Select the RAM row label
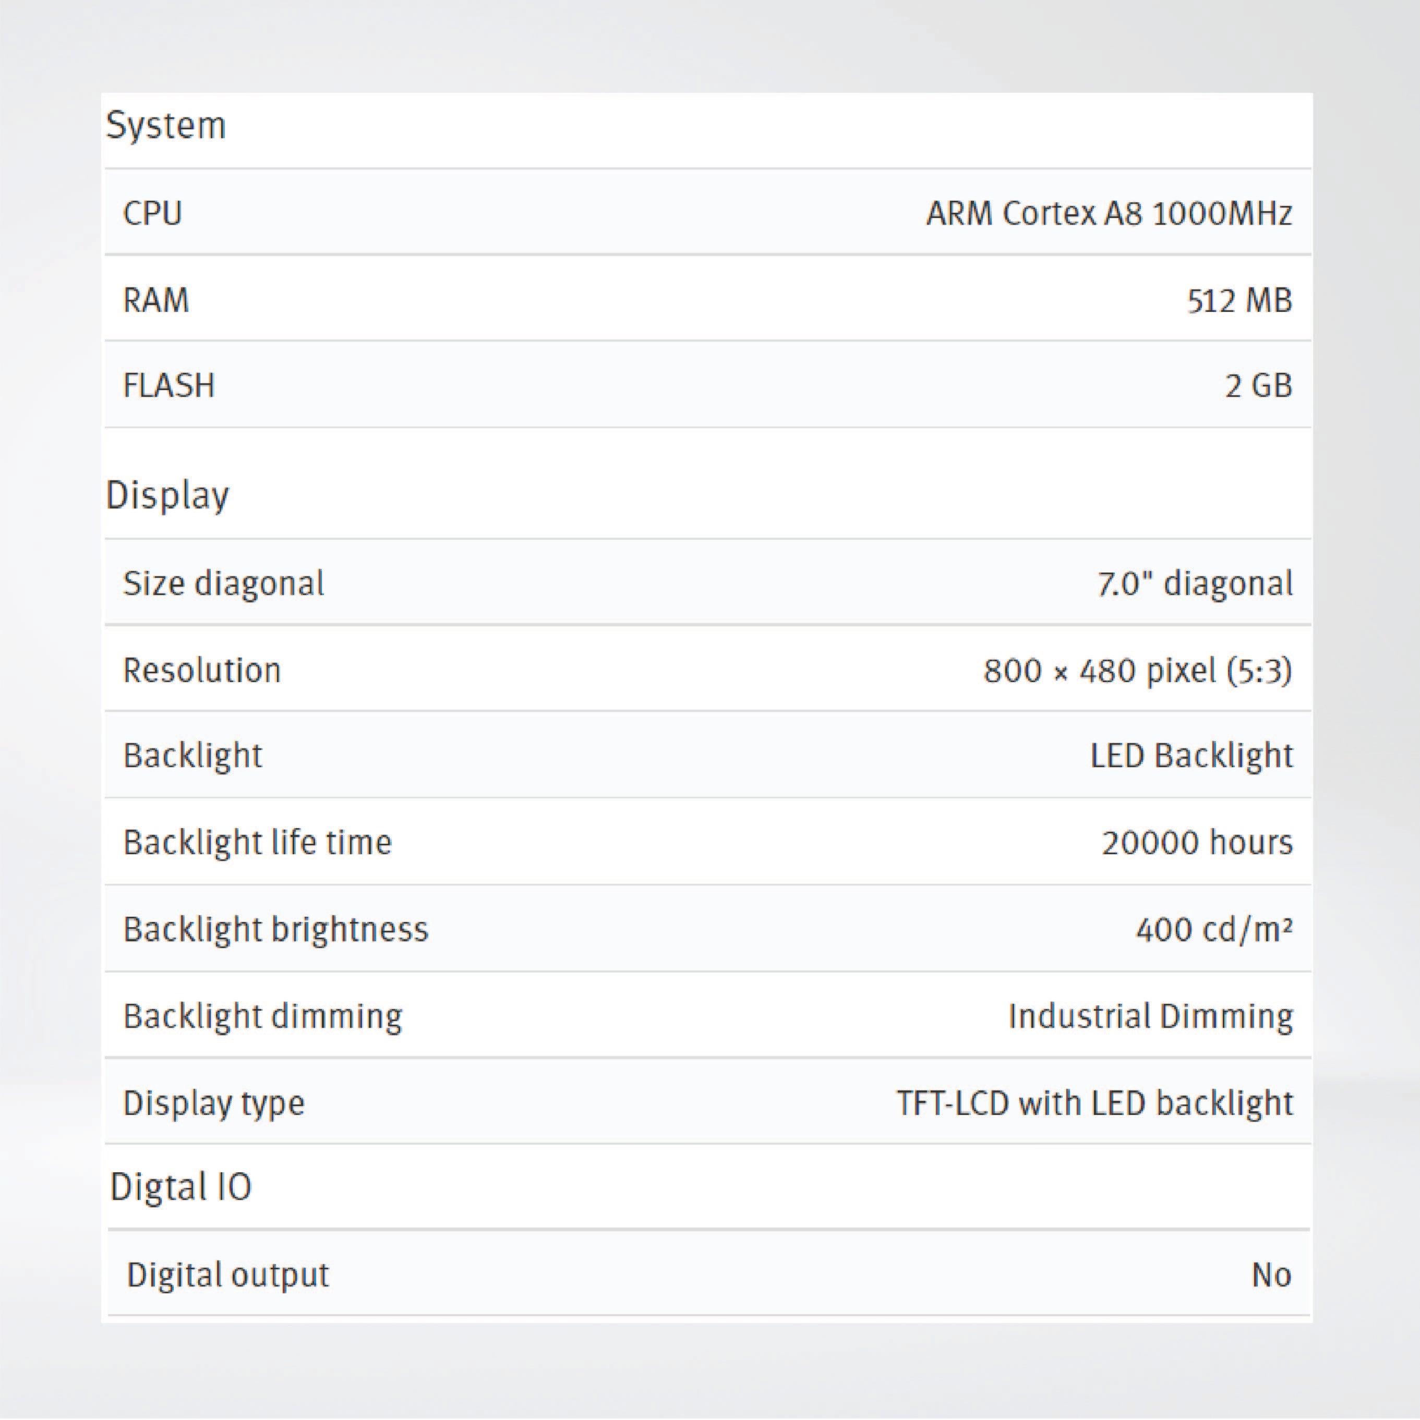The image size is (1420, 1420). 156,300
